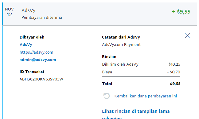This screenshot has height=119, width=199.
Task: Visit the https://adsvy.com link
Action: coord(37,52)
